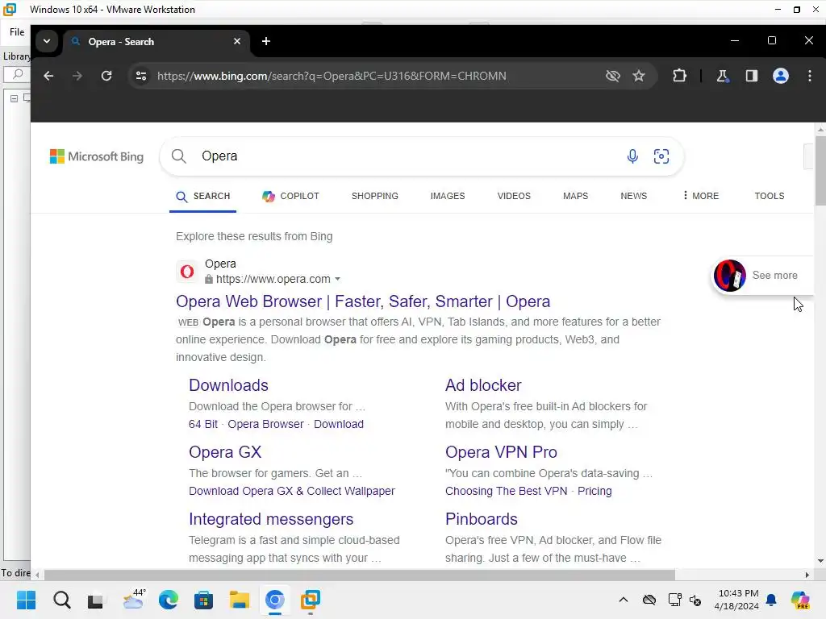Open the Opera Browser sublink under Downloads
Image resolution: width=826 pixels, height=619 pixels.
click(x=266, y=424)
